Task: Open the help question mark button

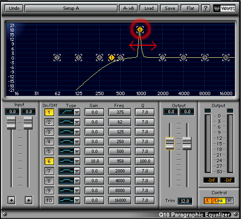Action: click(x=206, y=8)
